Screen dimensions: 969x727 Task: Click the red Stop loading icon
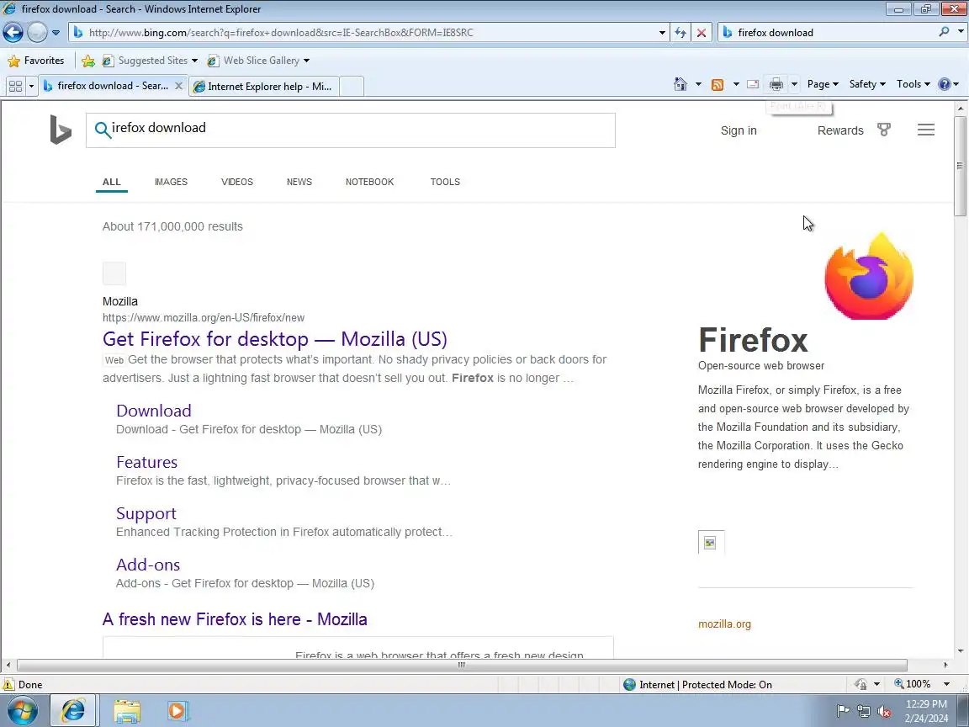pos(702,33)
